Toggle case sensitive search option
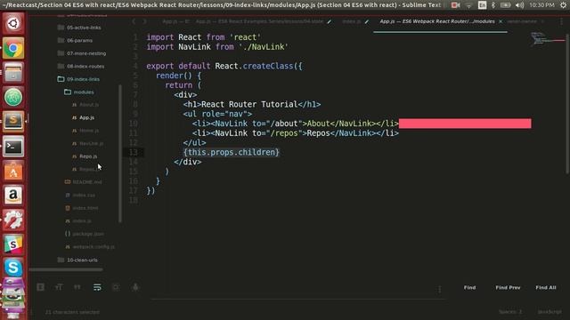Viewport: 570px width, 320px height. point(59,287)
